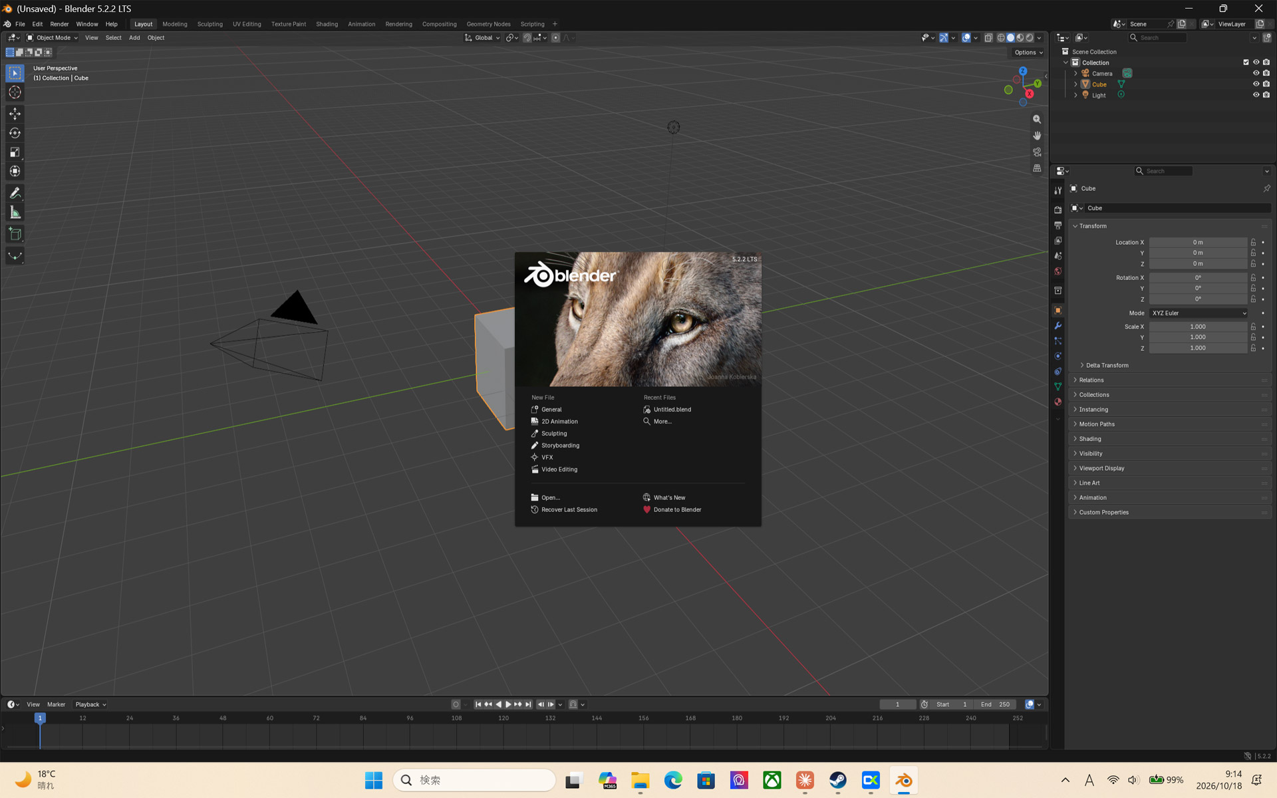
Task: Open the Tool properties tab icon
Action: click(1058, 191)
